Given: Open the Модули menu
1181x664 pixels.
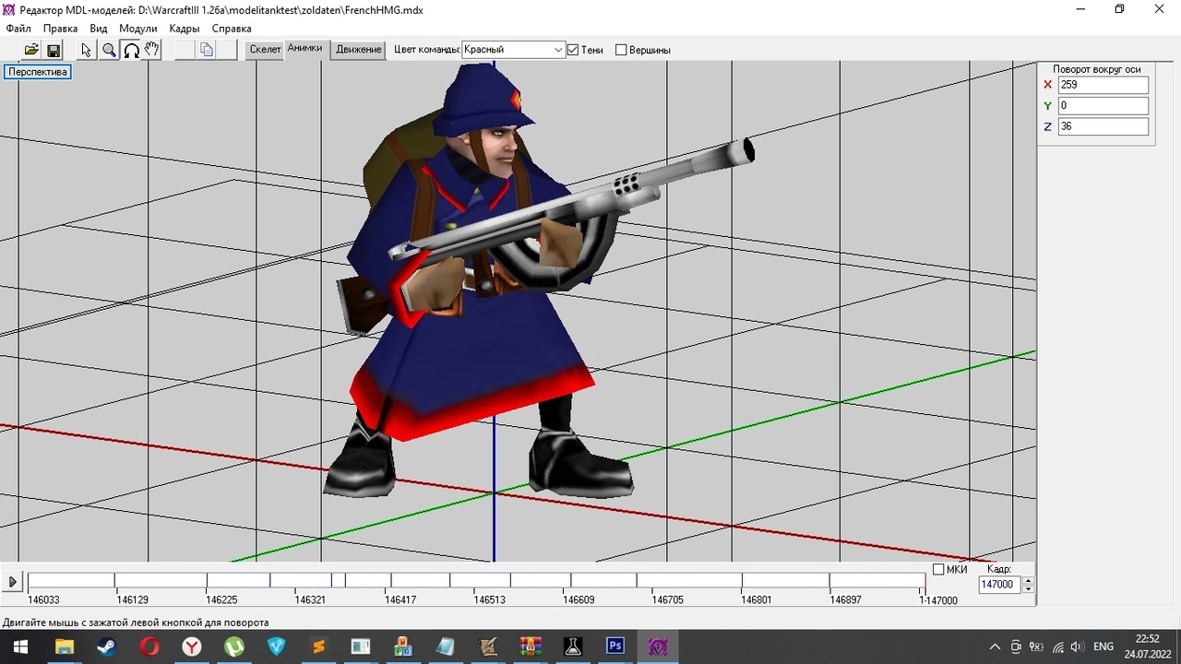Looking at the screenshot, I should (138, 29).
